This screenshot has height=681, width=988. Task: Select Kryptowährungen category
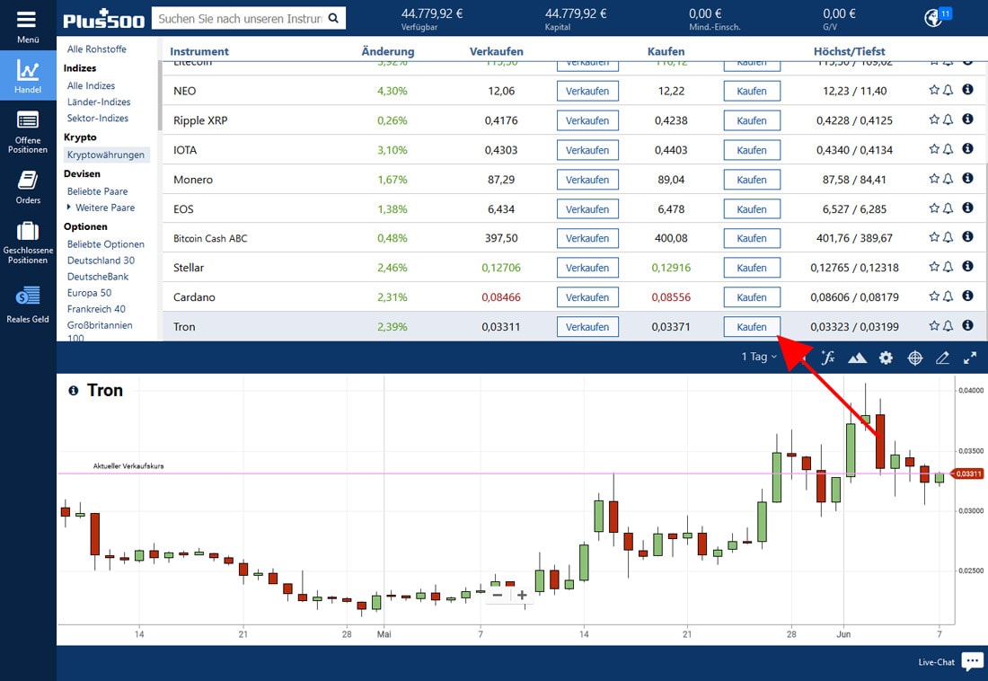point(106,155)
